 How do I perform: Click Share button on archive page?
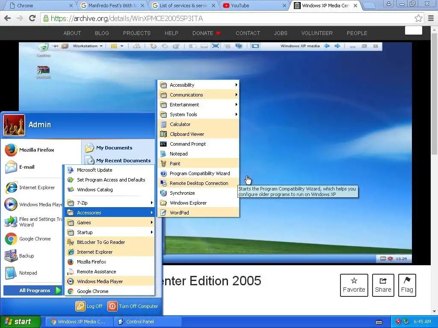(383, 285)
